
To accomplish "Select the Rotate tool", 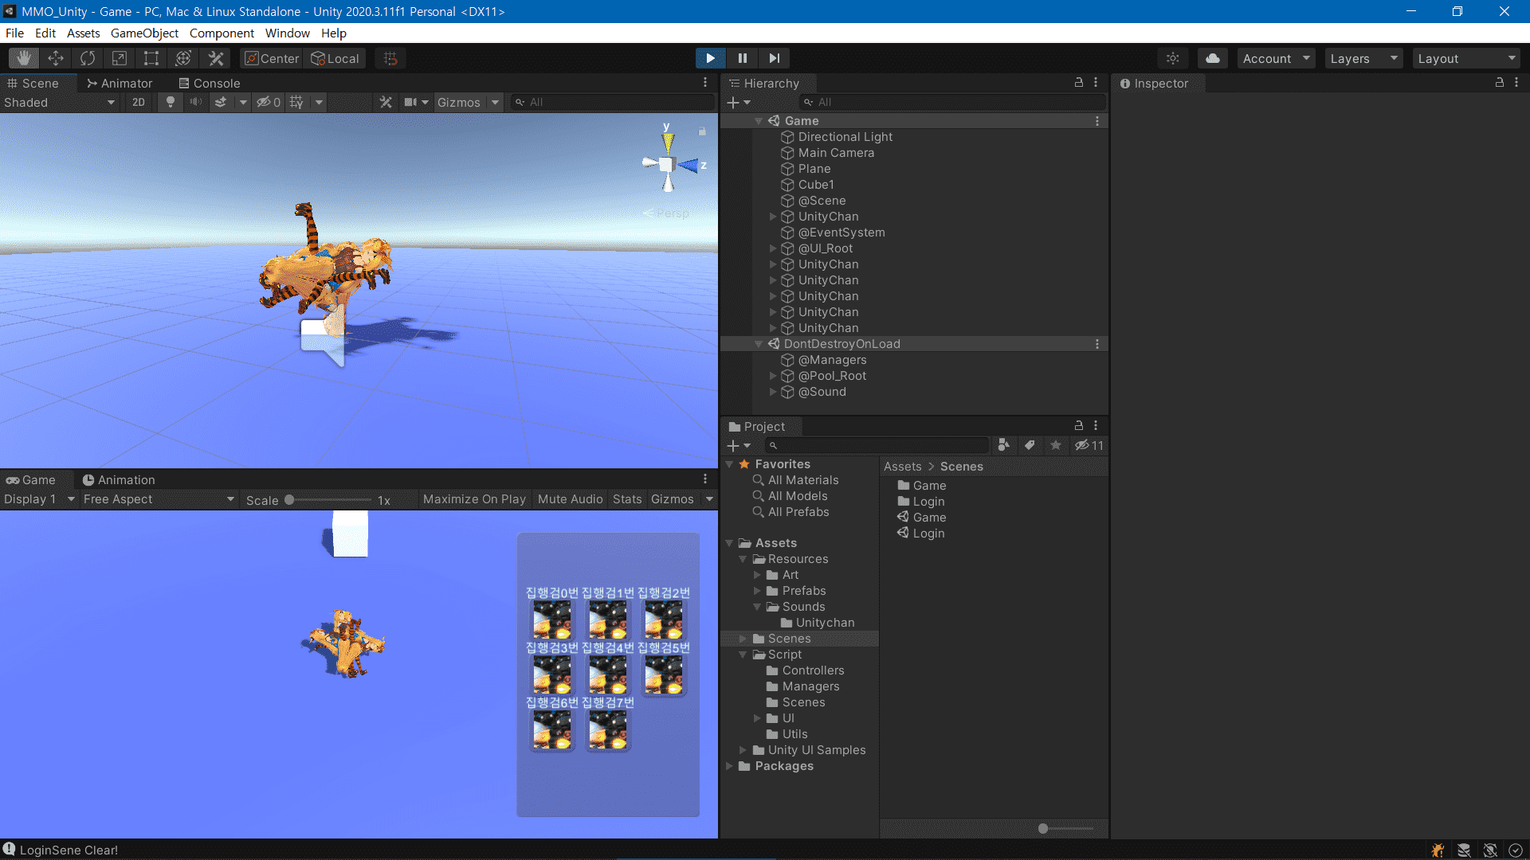I will click(88, 58).
